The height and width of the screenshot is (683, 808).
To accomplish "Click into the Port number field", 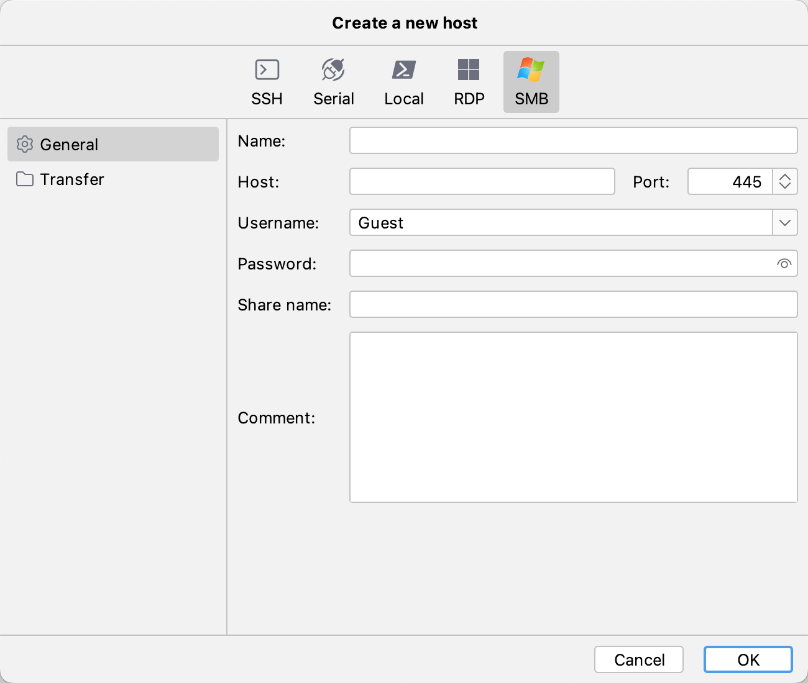I will [730, 181].
